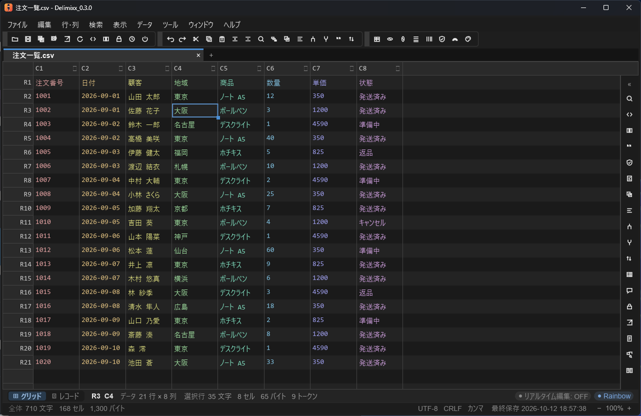This screenshot has width=641, height=416.
Task: Open the C1 column header menu icon
Action: tap(74, 68)
